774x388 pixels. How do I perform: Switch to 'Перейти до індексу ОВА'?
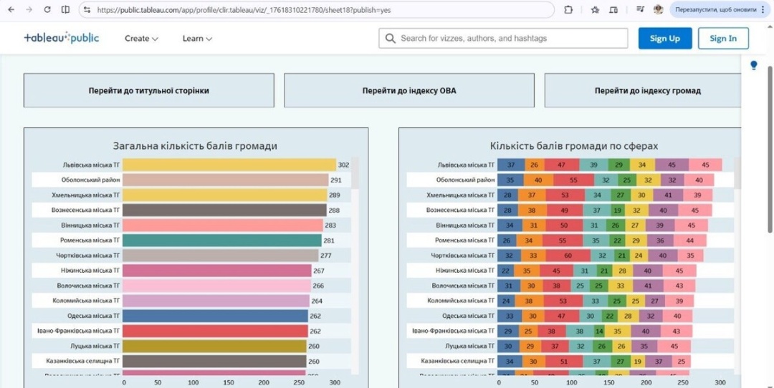coord(408,91)
